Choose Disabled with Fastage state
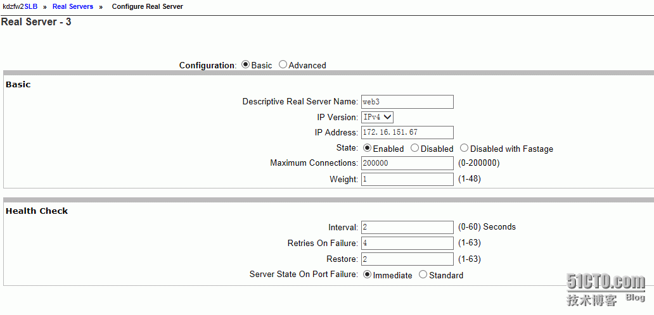The width and height of the screenshot is (654, 315). pyautogui.click(x=465, y=148)
